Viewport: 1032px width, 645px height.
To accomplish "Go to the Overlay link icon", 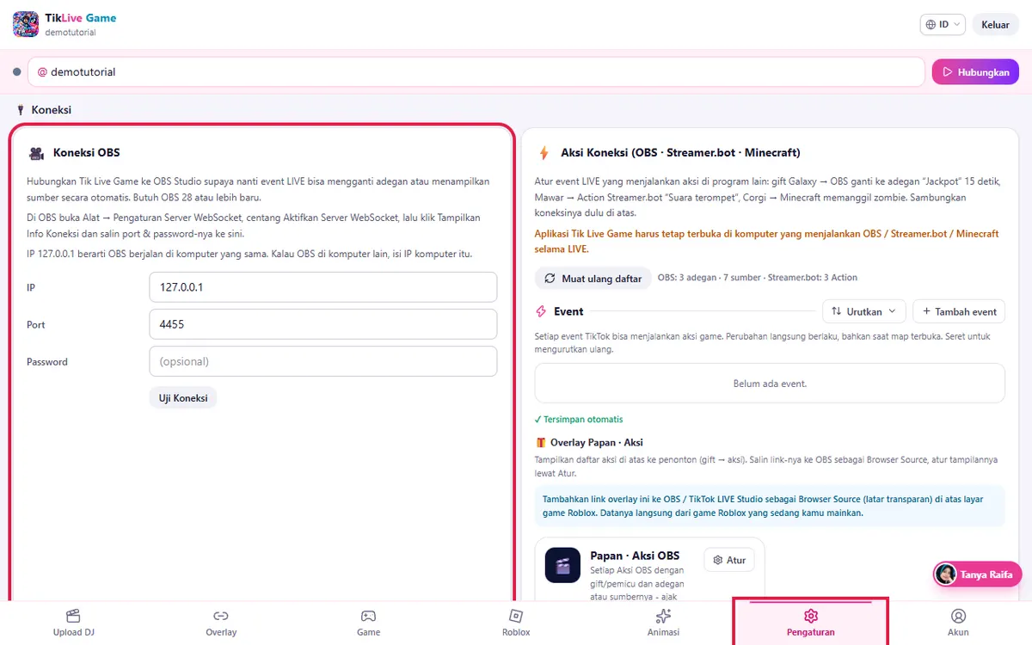I will 221,616.
